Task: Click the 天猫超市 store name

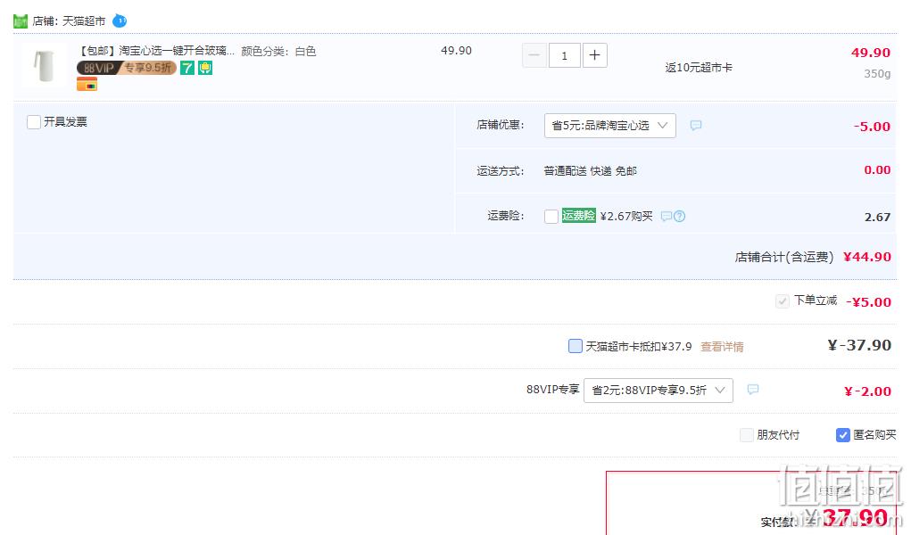Action: [x=84, y=21]
